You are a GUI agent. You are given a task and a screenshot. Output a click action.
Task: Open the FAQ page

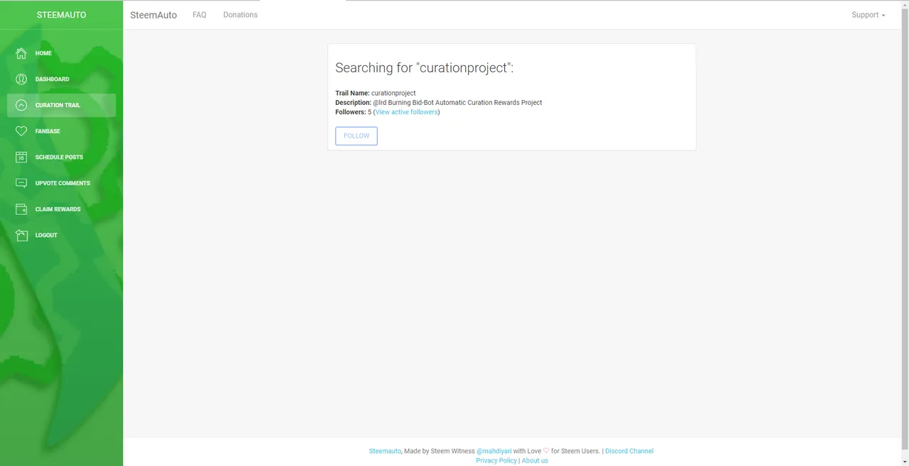pos(200,15)
